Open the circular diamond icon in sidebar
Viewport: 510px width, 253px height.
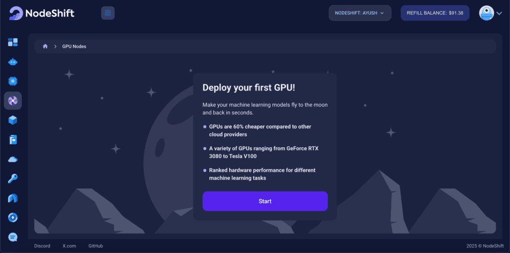click(12, 218)
